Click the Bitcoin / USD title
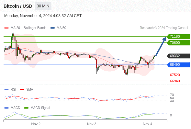The image size is (191, 129). click(18, 6)
